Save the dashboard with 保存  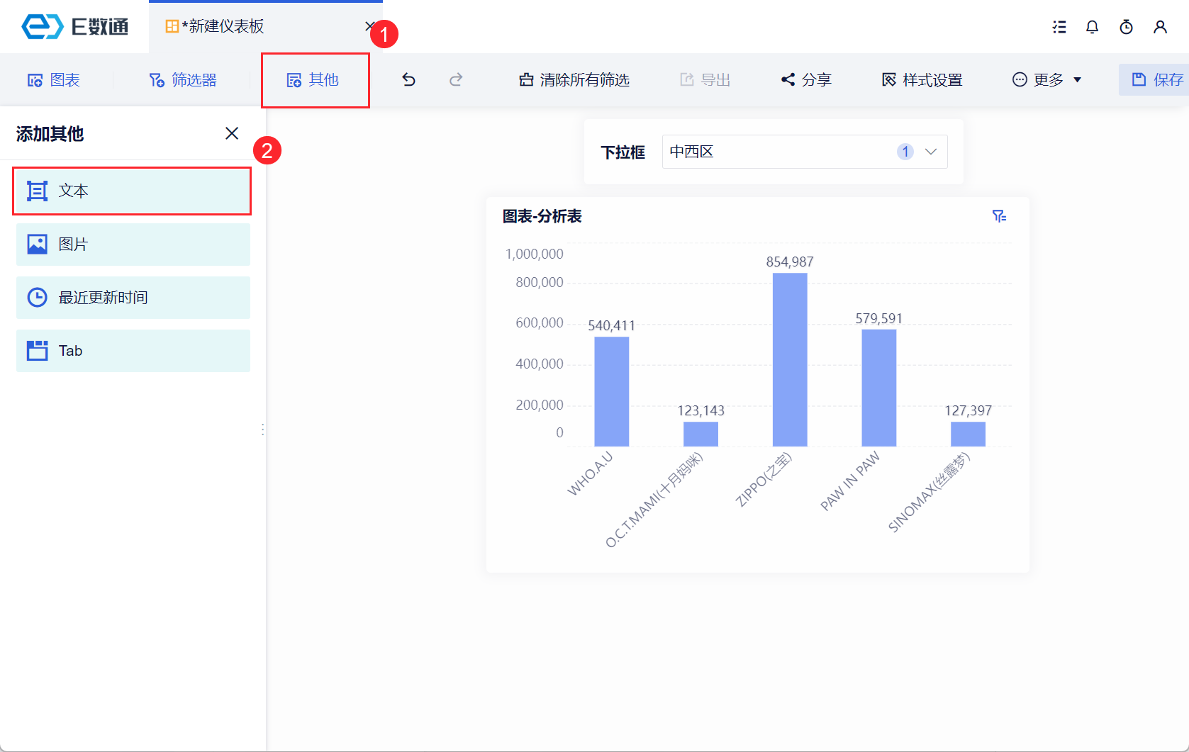[1157, 80]
